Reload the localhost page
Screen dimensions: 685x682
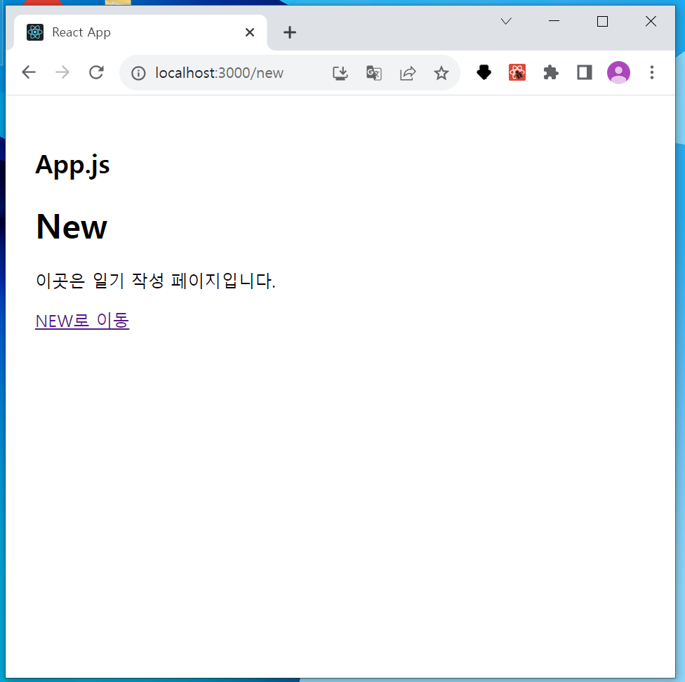pos(96,72)
